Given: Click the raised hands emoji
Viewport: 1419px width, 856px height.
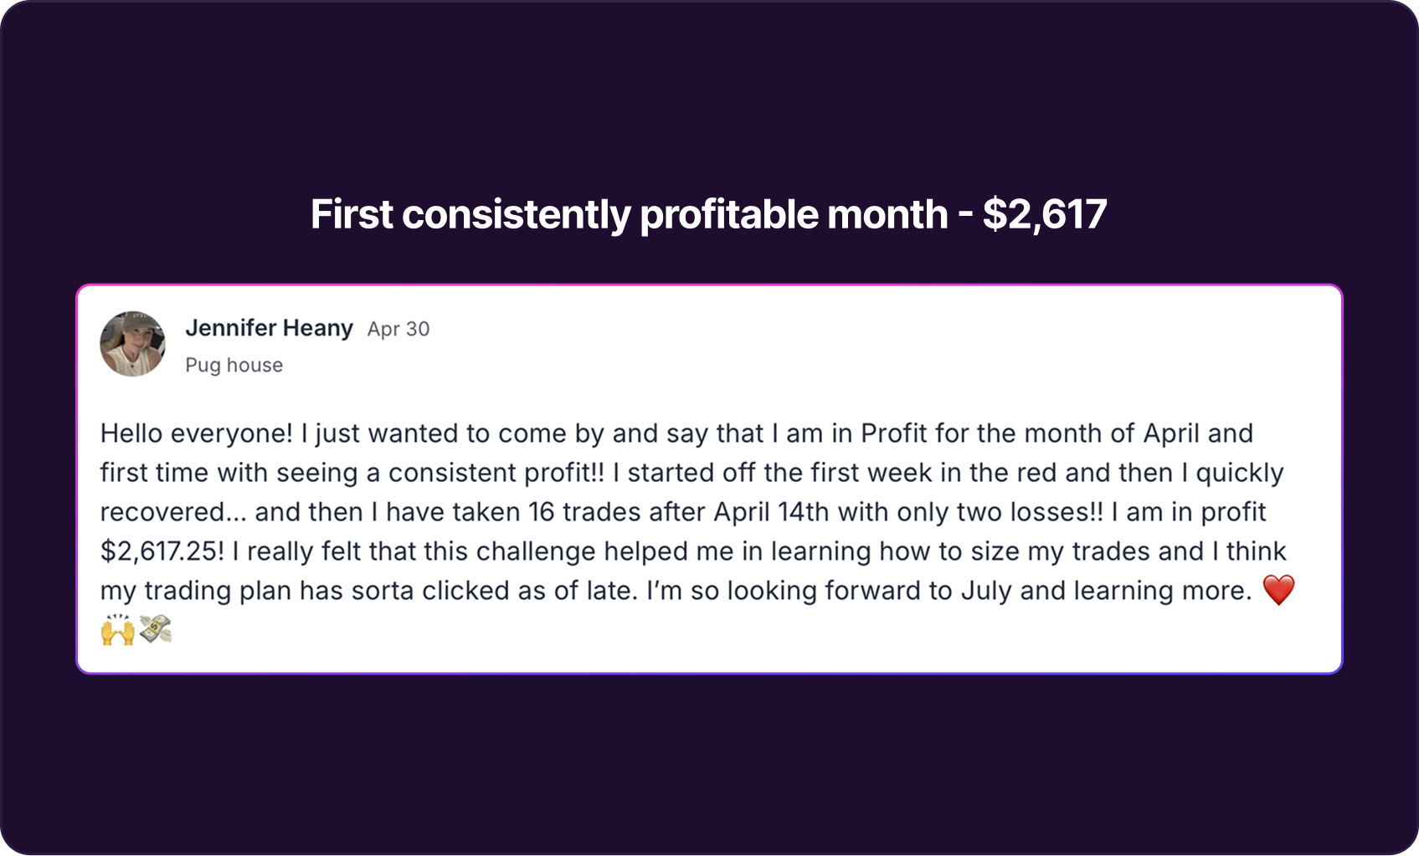Looking at the screenshot, I should [x=118, y=629].
